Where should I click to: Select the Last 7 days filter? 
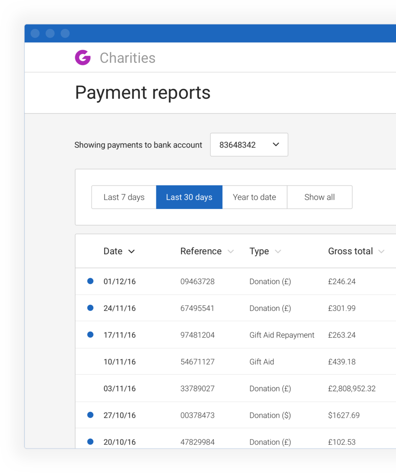(124, 197)
